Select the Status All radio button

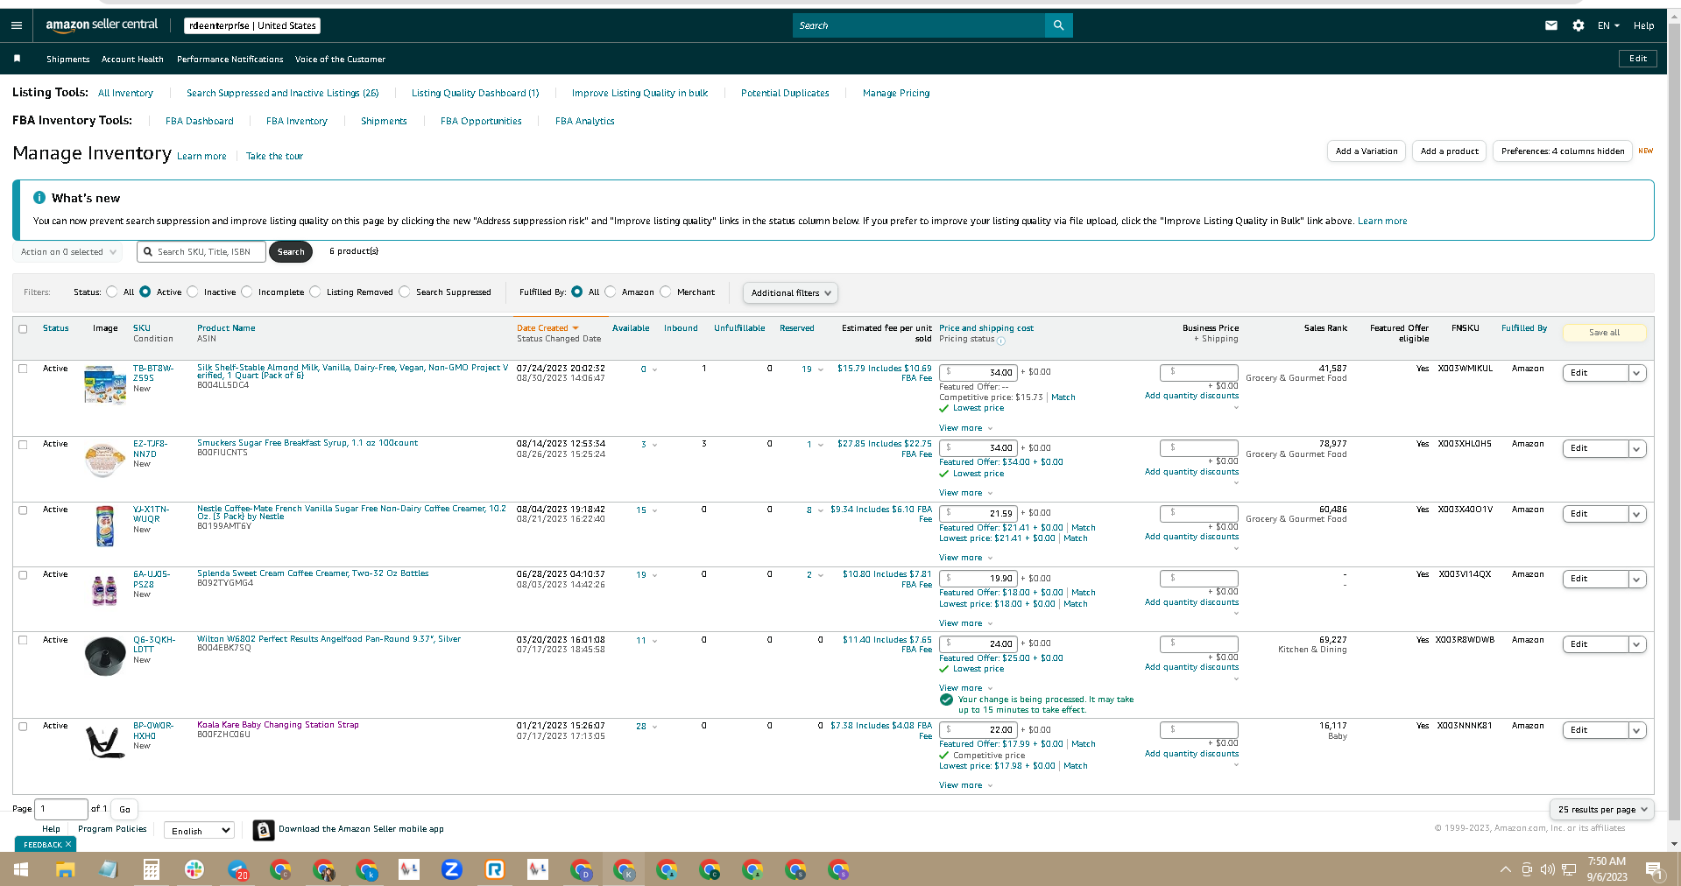pos(112,292)
